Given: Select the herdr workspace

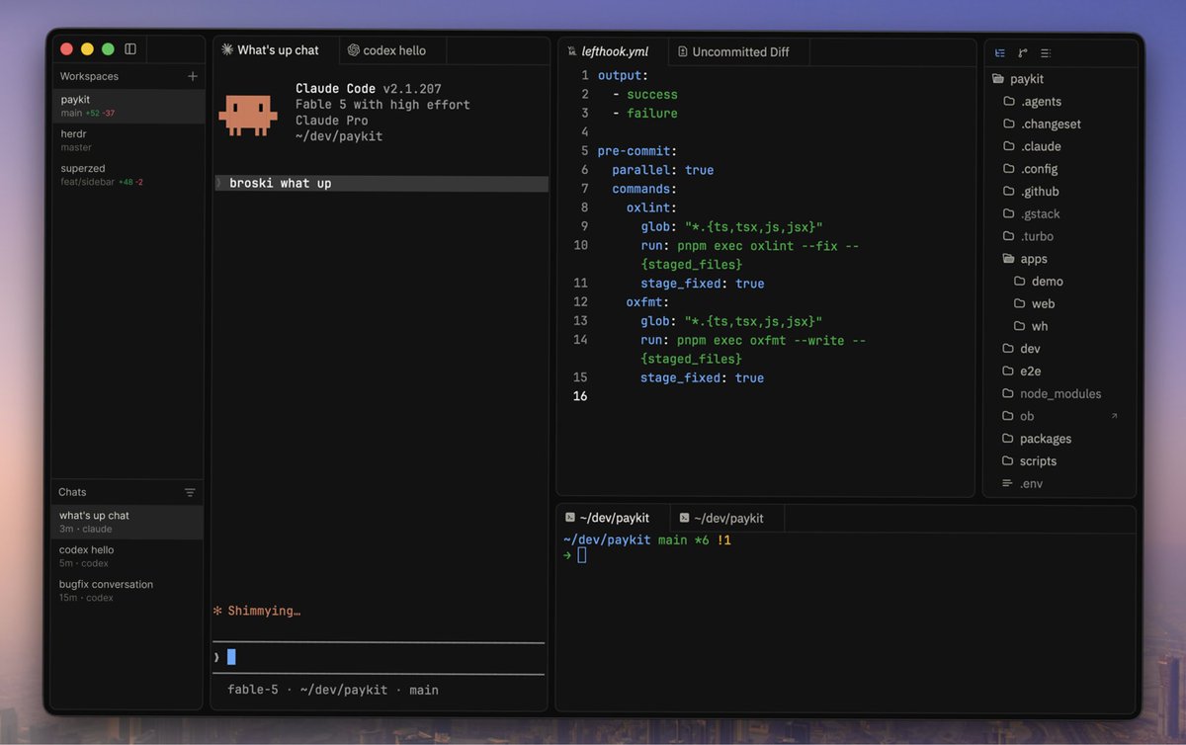Looking at the screenshot, I should point(127,140).
